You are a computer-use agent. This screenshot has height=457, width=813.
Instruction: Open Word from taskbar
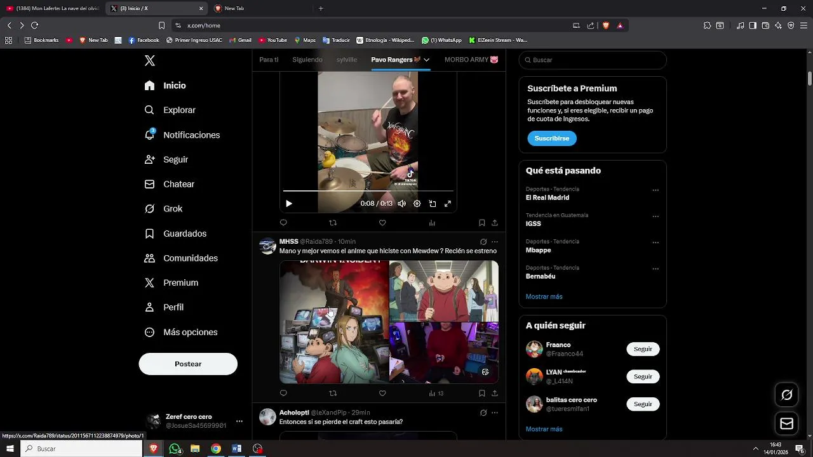(x=236, y=449)
